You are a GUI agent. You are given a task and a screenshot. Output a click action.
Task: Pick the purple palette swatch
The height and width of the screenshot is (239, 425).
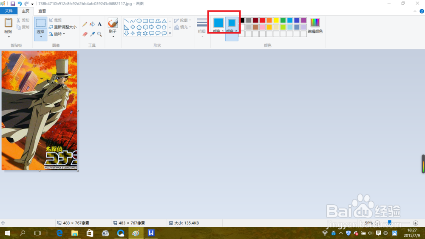click(x=303, y=20)
